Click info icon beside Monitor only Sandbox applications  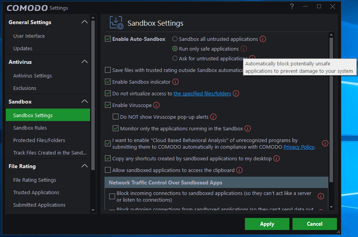tap(248, 128)
